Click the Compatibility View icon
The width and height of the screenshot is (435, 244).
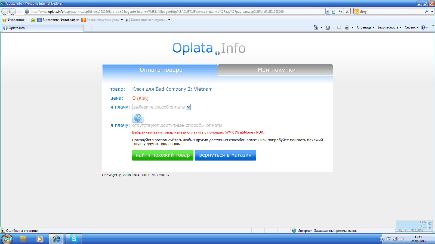coord(334,12)
